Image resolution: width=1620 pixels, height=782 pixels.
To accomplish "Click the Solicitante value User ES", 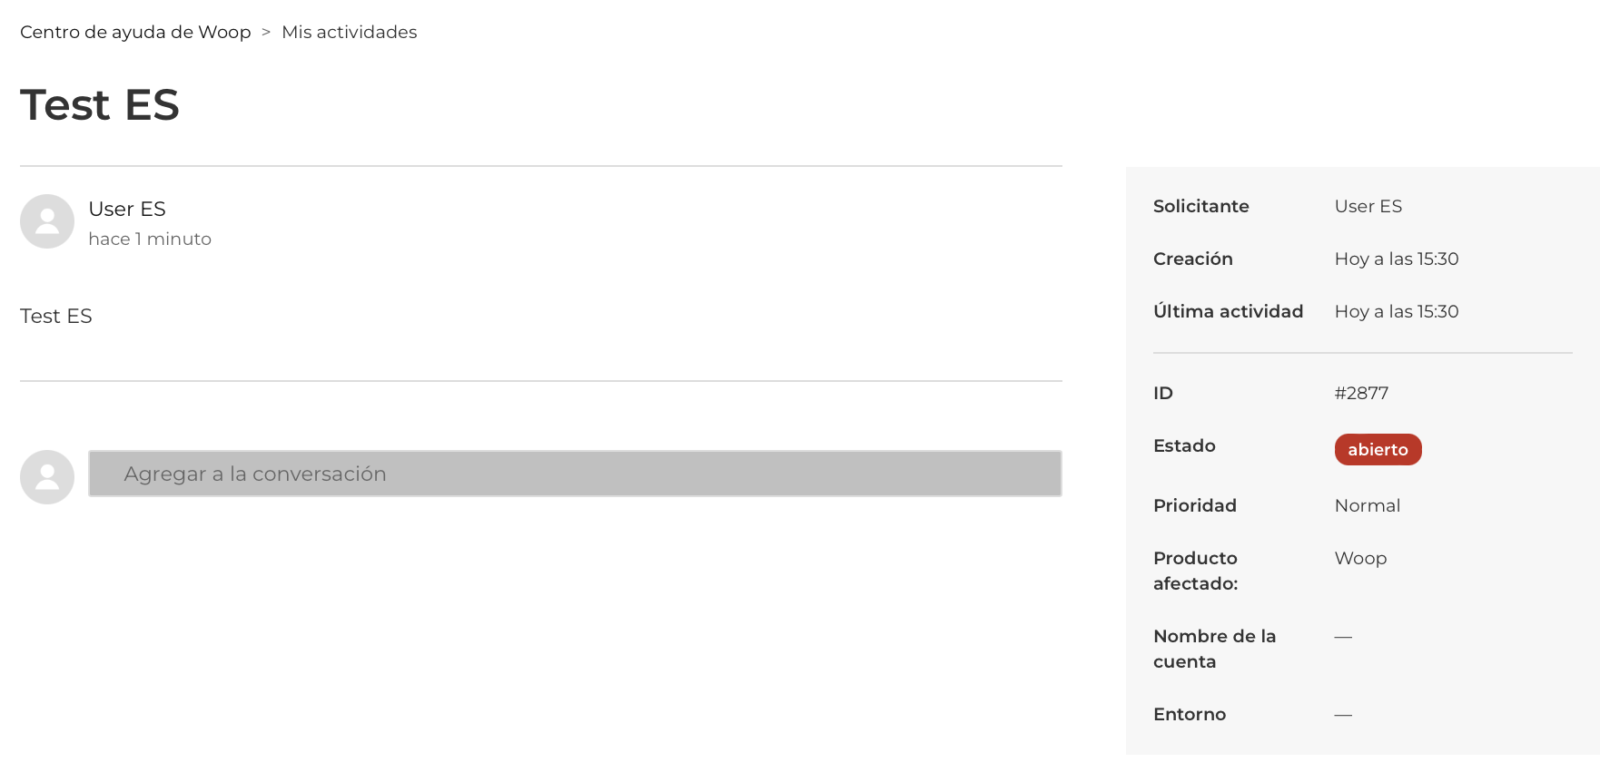I will [1368, 207].
